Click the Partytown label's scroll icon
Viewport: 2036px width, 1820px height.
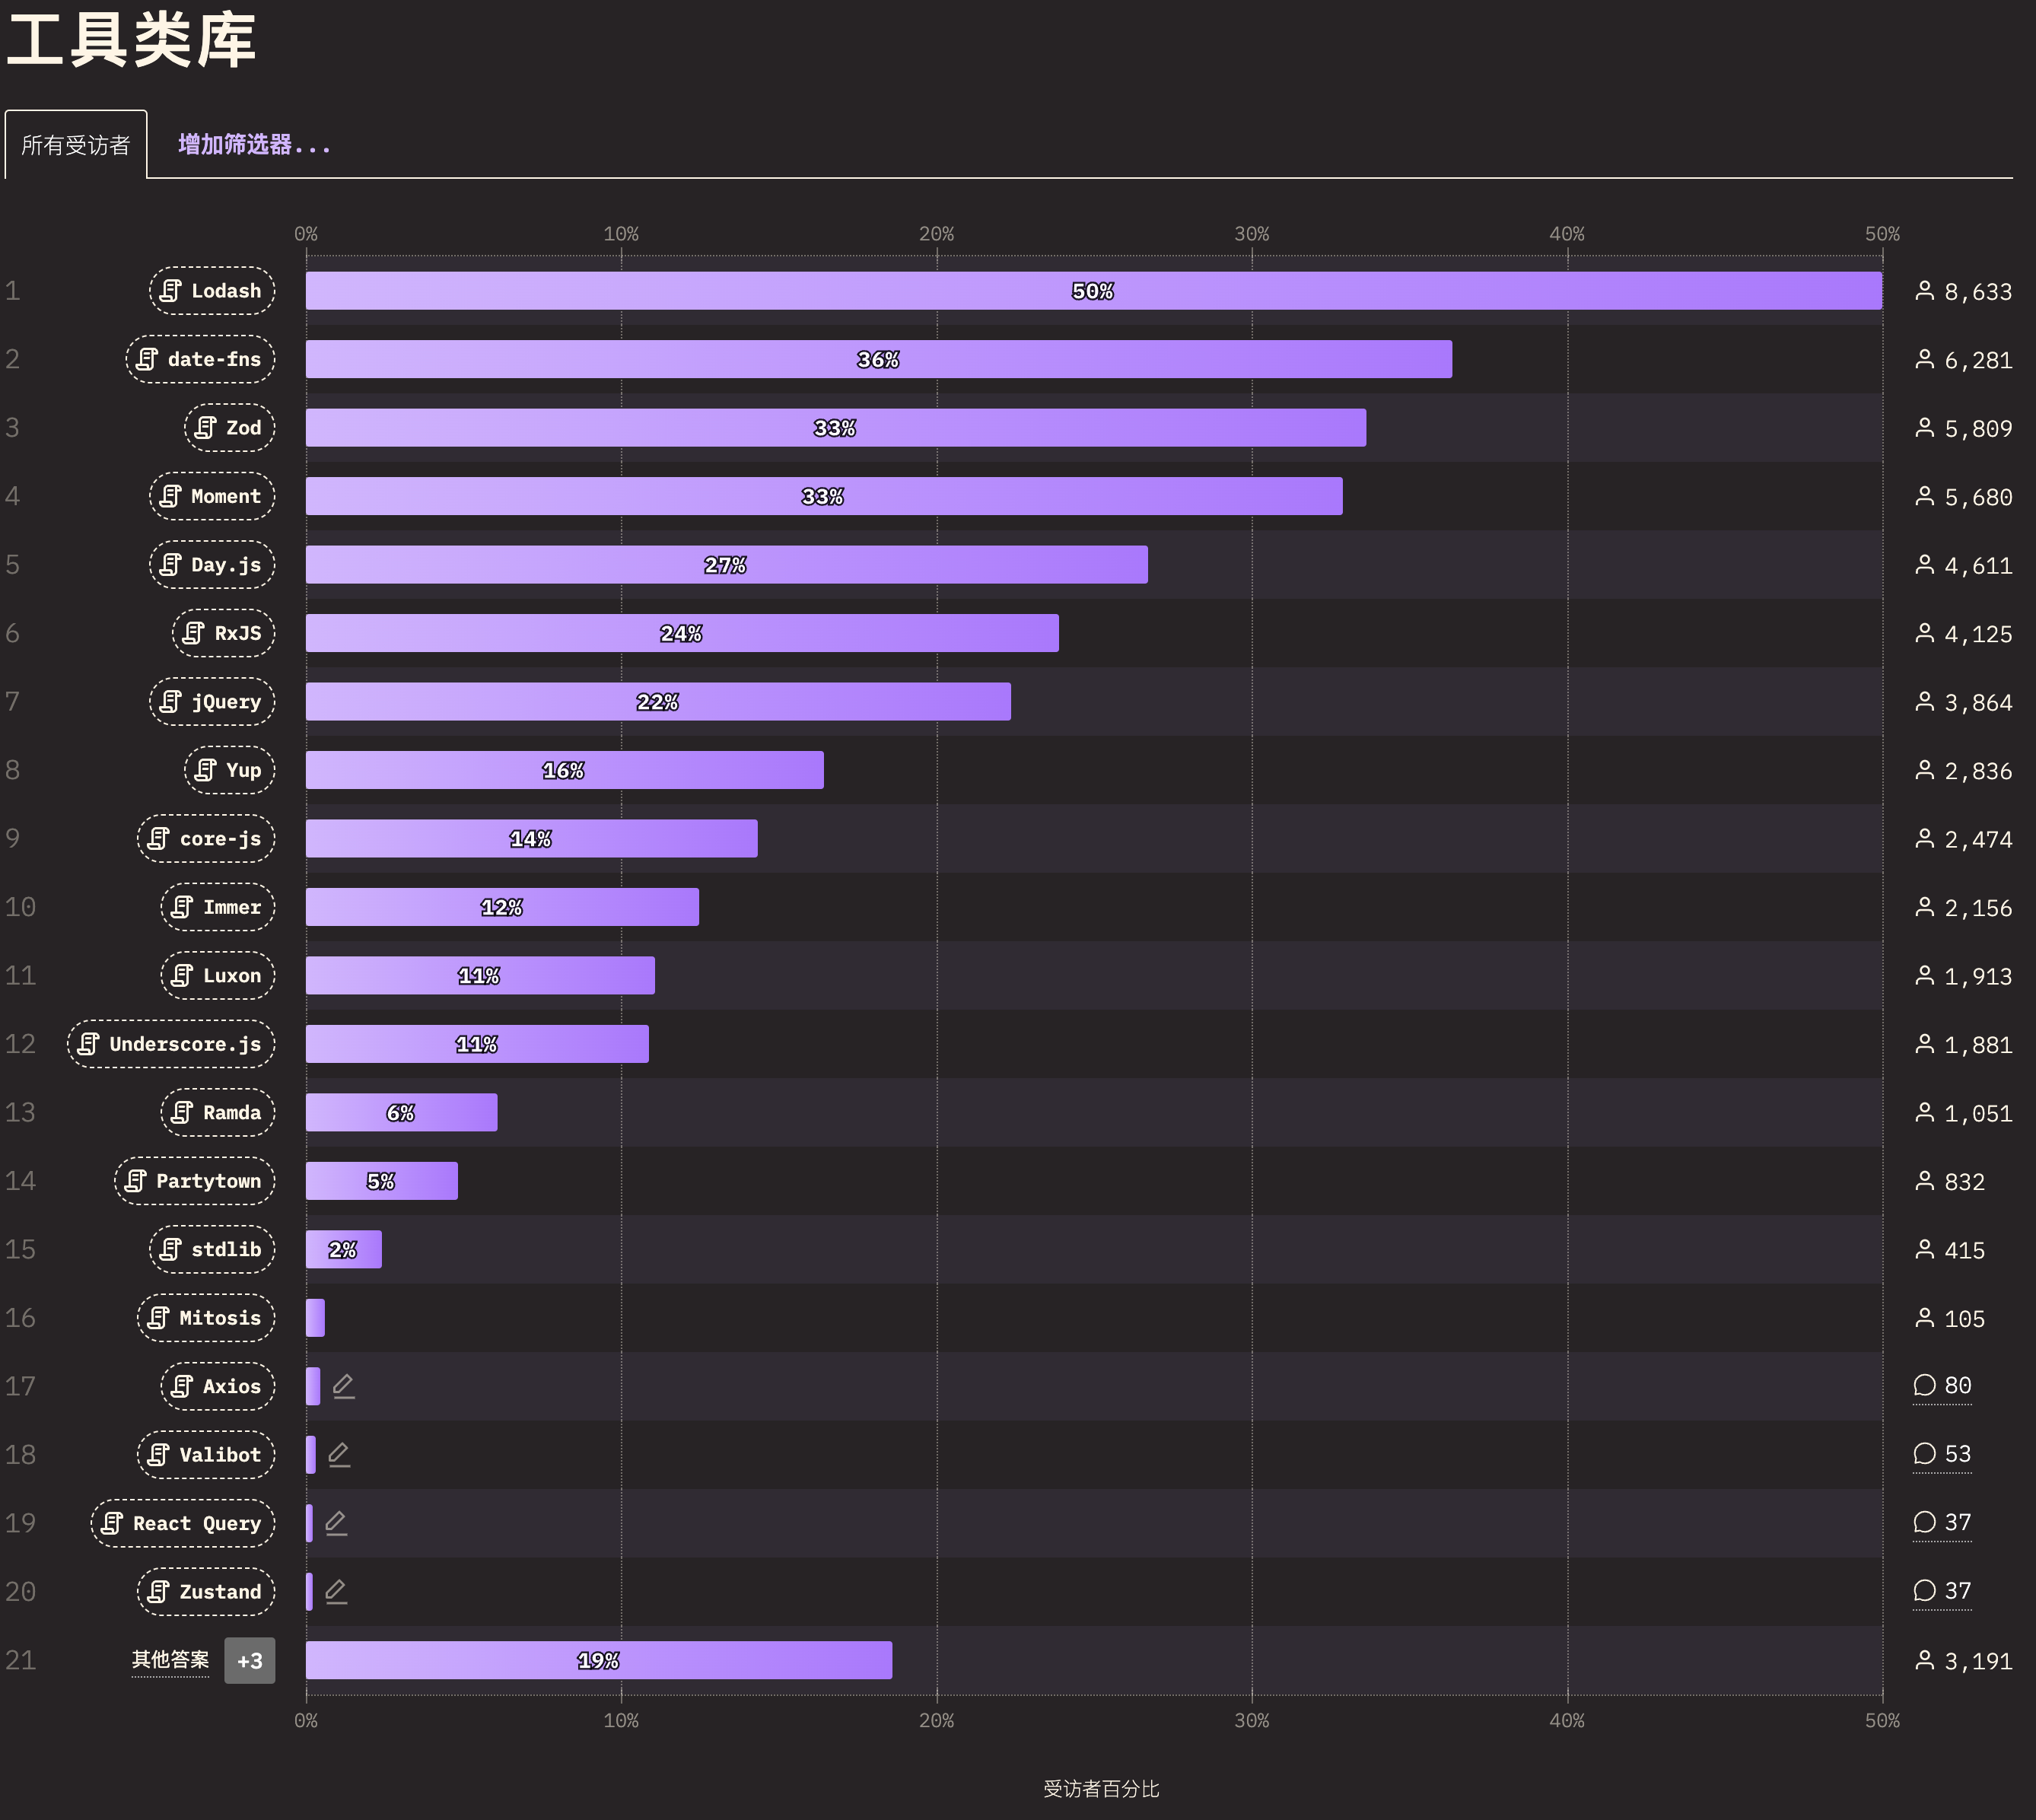(x=136, y=1181)
